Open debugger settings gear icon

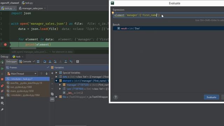coord(2,103)
